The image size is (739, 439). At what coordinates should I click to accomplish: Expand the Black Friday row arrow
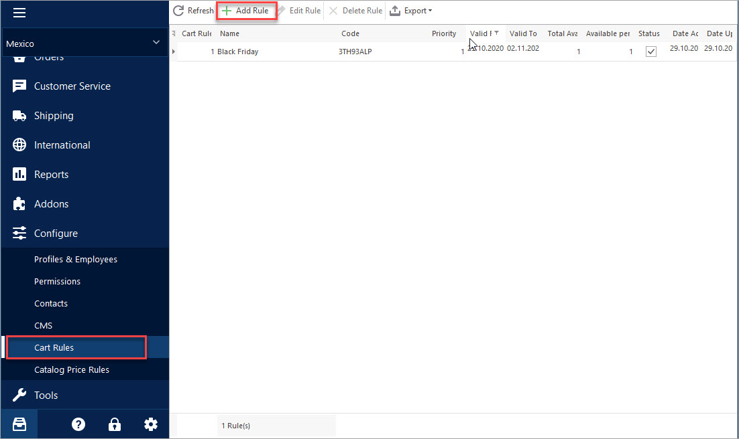[174, 52]
